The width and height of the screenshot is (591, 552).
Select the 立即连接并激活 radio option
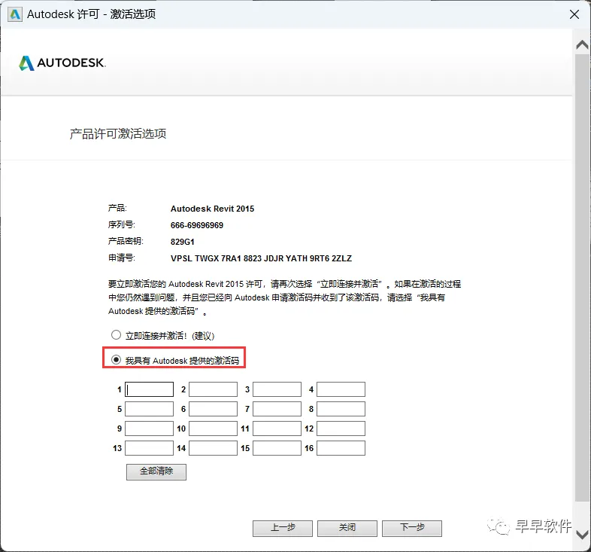(116, 335)
